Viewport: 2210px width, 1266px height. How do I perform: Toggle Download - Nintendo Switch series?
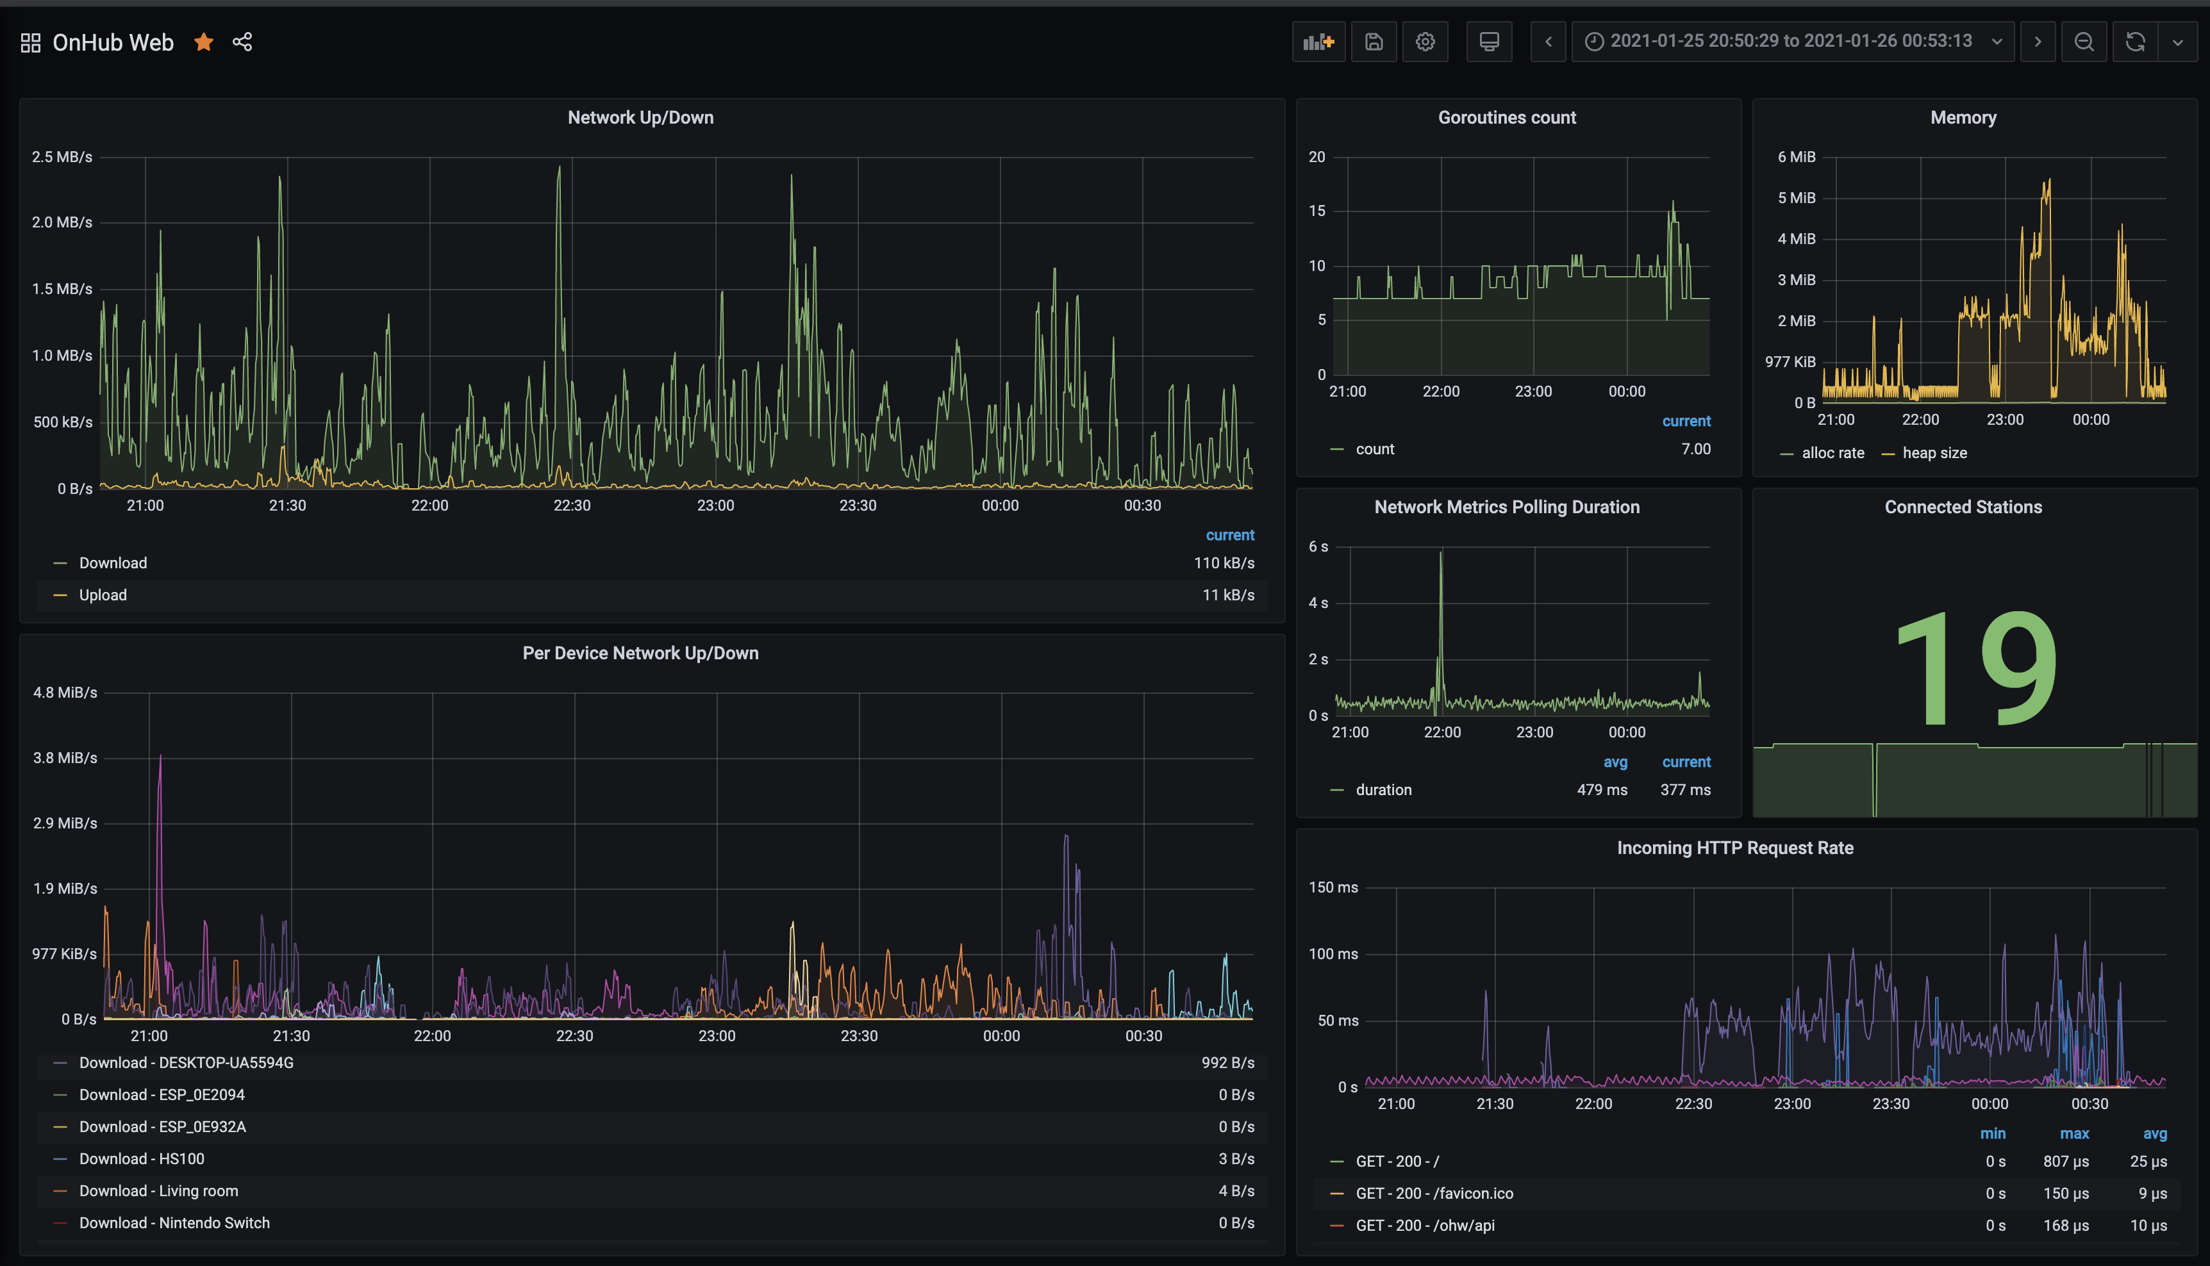[x=174, y=1222]
